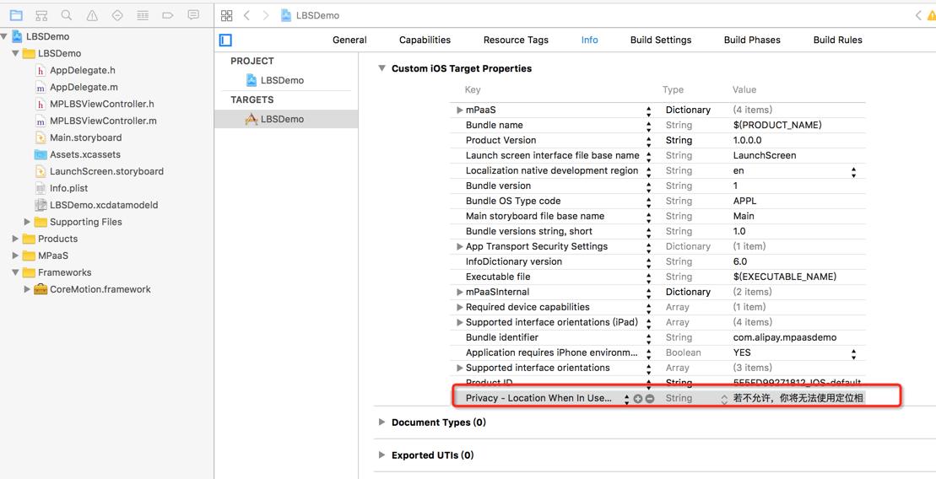
Task: Expand Supported interface orientations (iPad) row
Action: [460, 322]
